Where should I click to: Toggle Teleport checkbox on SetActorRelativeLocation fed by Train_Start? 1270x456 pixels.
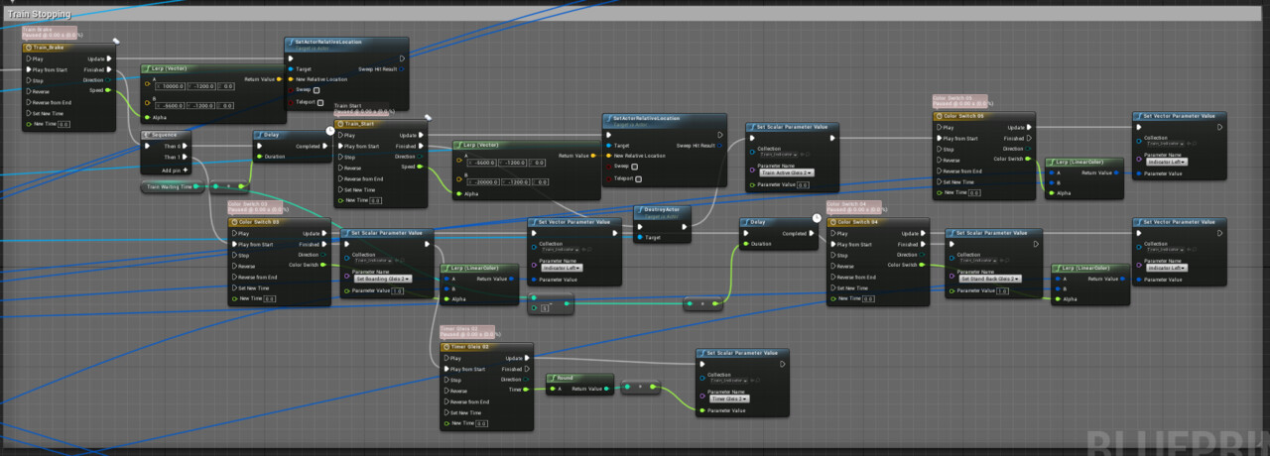639,179
